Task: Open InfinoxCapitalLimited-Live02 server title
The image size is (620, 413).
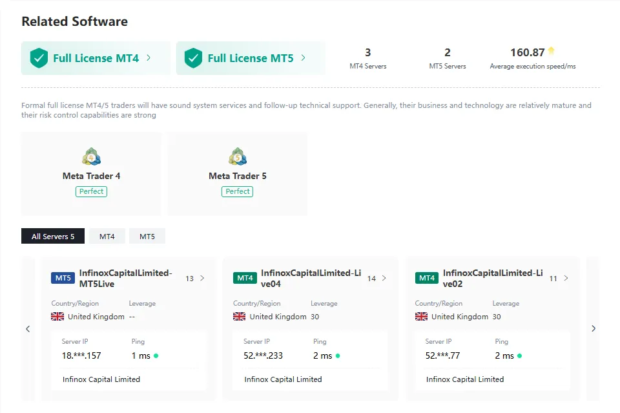Action: [x=493, y=279]
